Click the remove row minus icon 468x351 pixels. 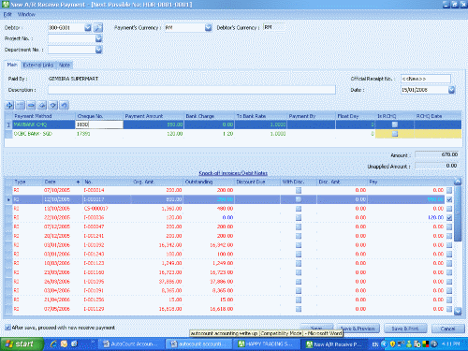[31, 105]
